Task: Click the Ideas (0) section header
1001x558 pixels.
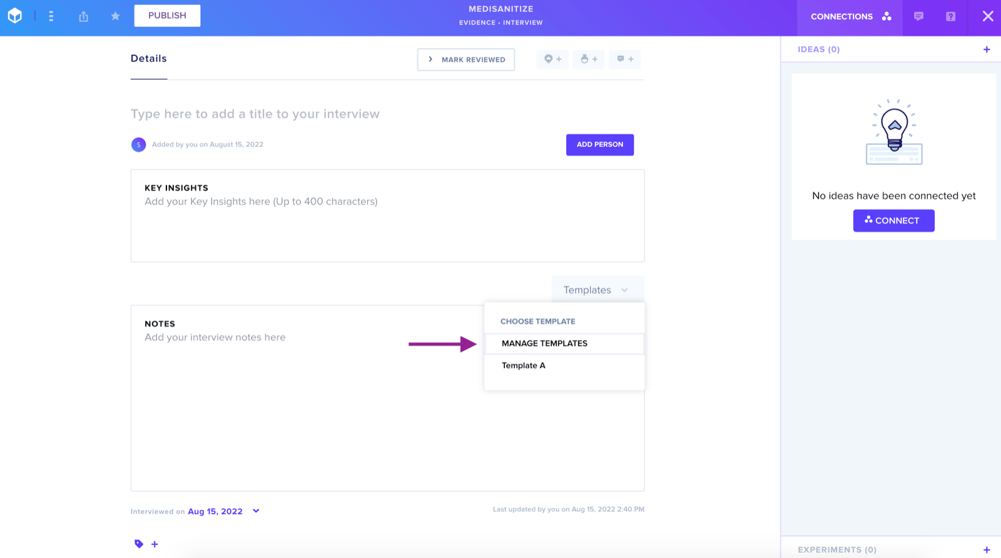Action: [x=818, y=49]
